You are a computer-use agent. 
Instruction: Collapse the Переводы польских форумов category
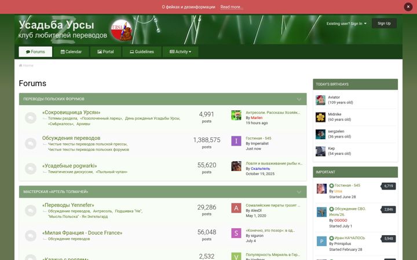point(299,99)
